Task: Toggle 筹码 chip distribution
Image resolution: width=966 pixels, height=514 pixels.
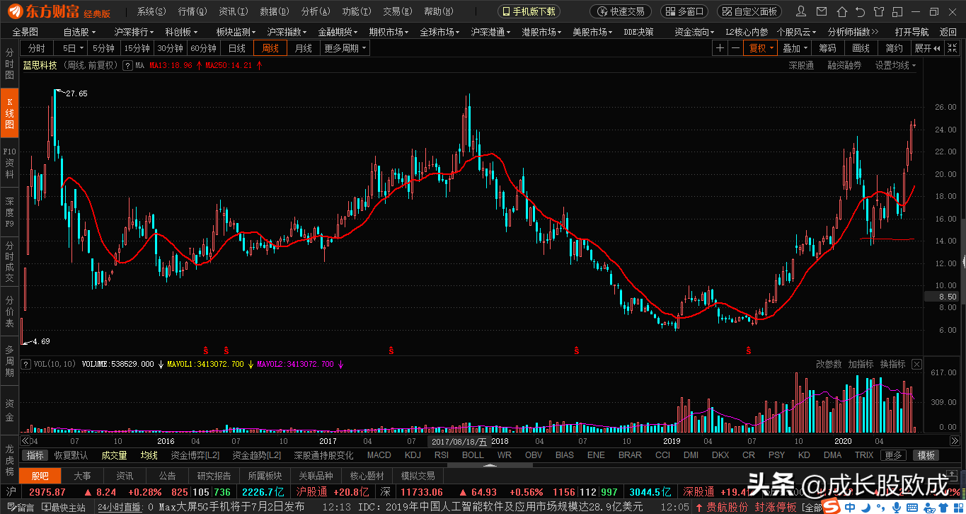Action: (x=827, y=48)
